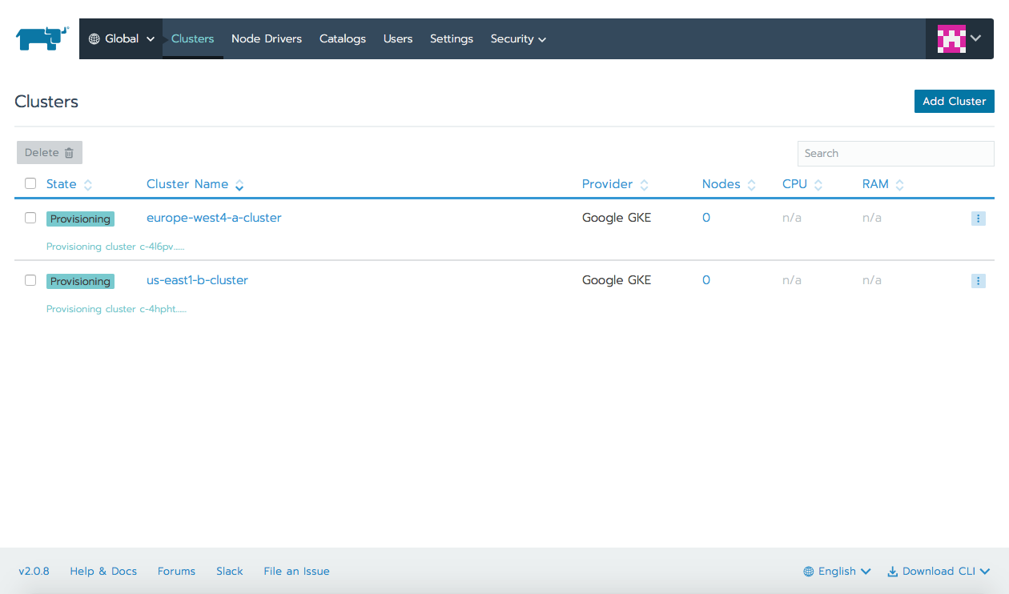This screenshot has height=594, width=1009.
Task: Open actions menu for europe-west4-a-cluster
Action: [978, 219]
